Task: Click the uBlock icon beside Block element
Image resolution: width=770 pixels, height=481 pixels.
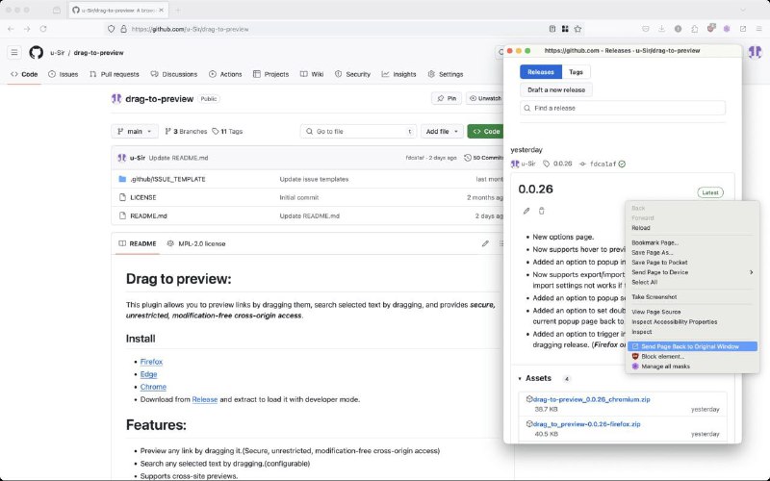Action: pyautogui.click(x=635, y=356)
